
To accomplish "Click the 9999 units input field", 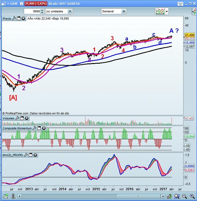I will [x=32, y=11].
